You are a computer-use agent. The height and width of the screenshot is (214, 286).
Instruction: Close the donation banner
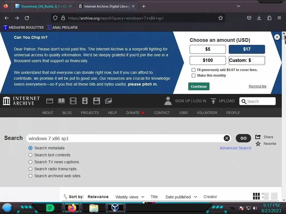277,37
